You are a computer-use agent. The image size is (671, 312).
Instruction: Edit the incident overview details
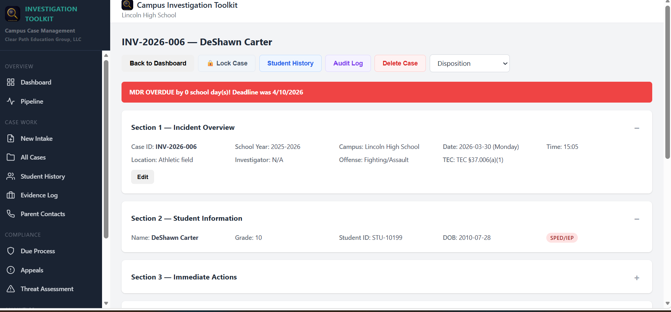tap(142, 177)
